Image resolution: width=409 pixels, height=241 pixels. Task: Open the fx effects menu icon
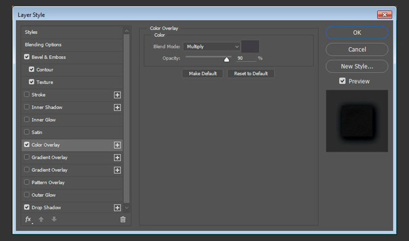(28, 219)
